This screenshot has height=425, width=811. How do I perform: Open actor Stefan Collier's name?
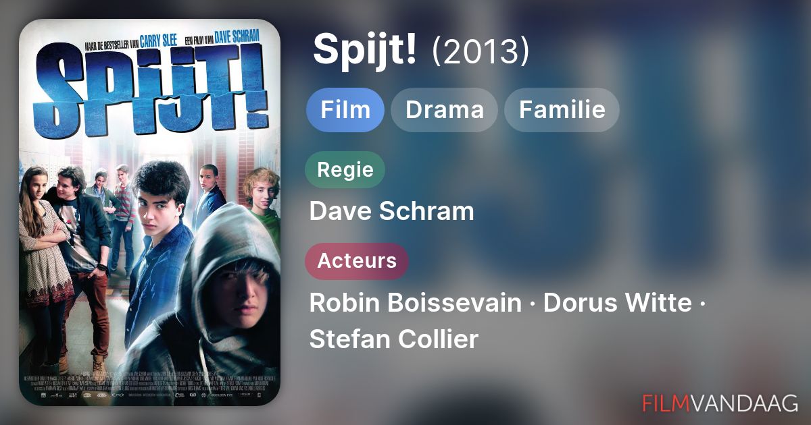coord(394,339)
